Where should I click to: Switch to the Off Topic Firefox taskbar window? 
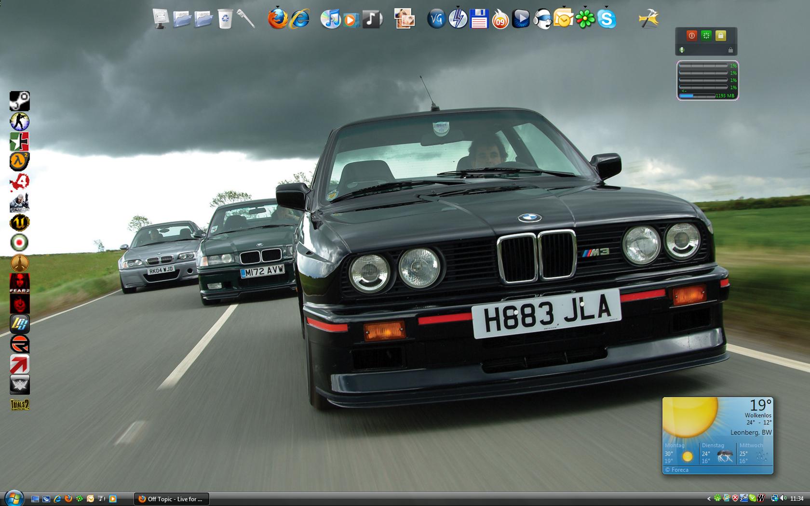point(171,499)
